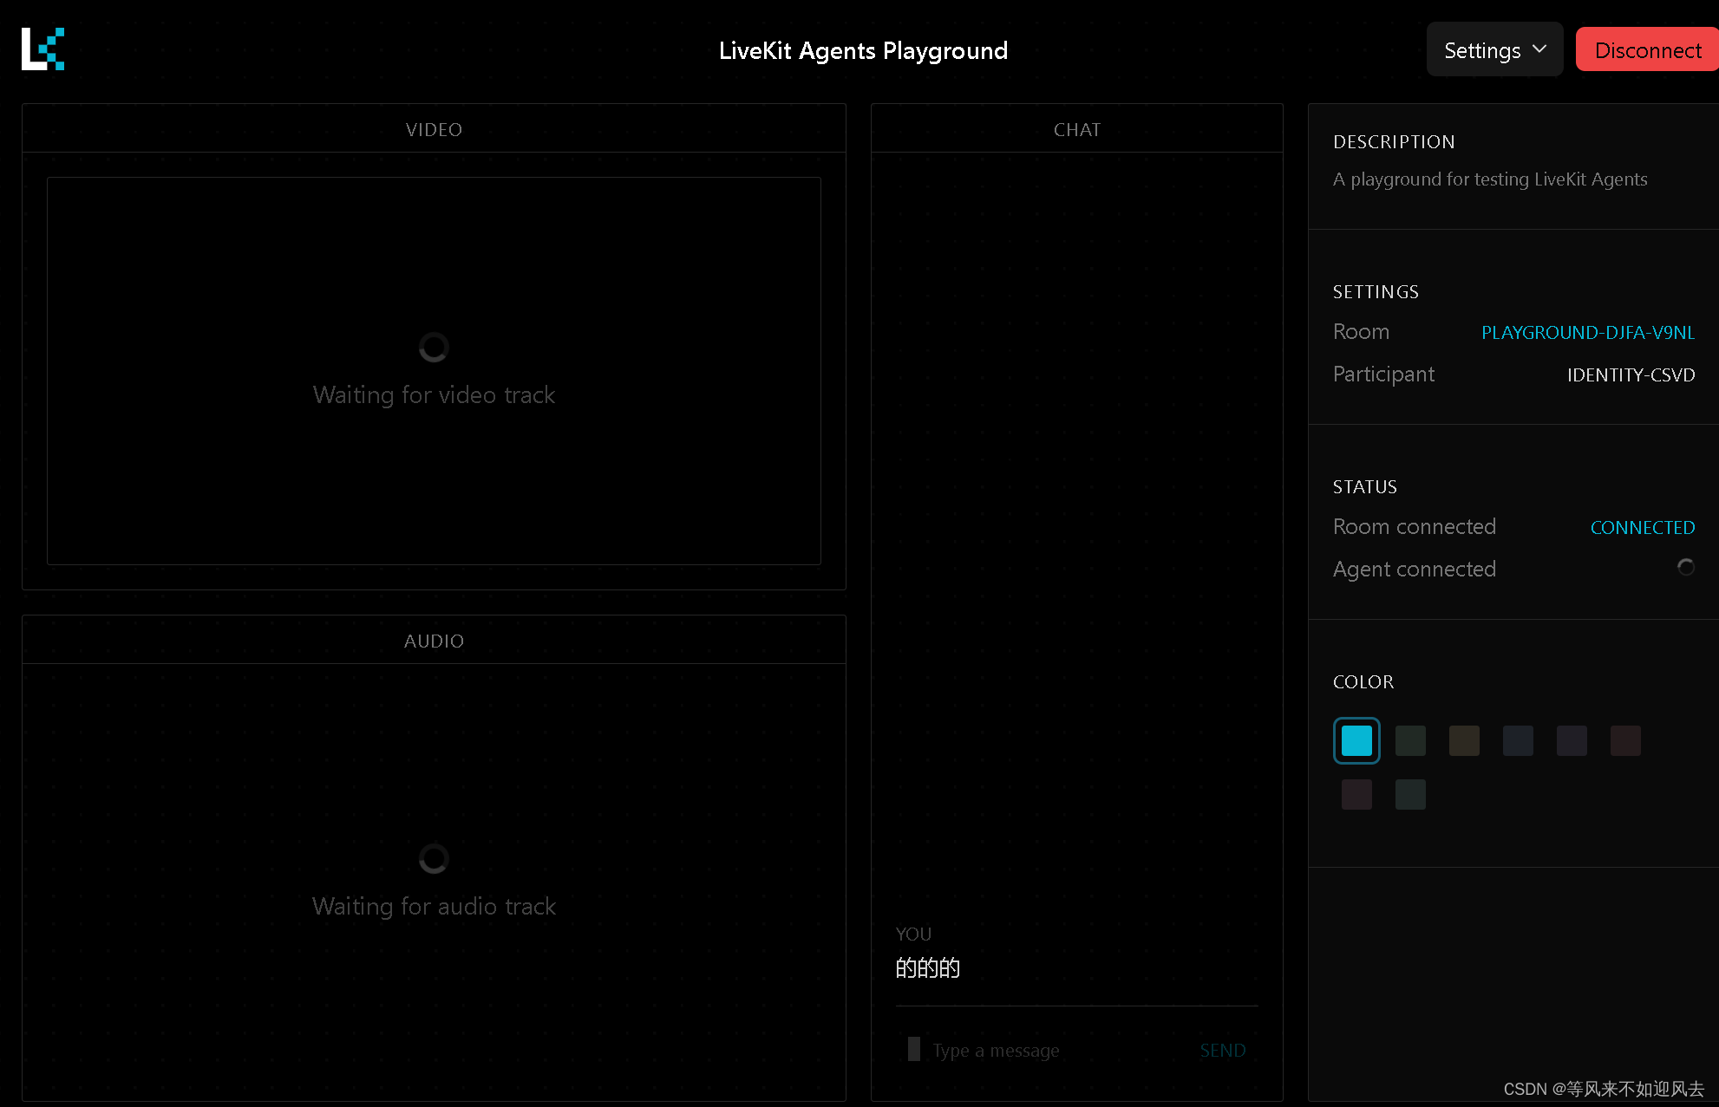Open Settings dropdown menu

point(1494,50)
